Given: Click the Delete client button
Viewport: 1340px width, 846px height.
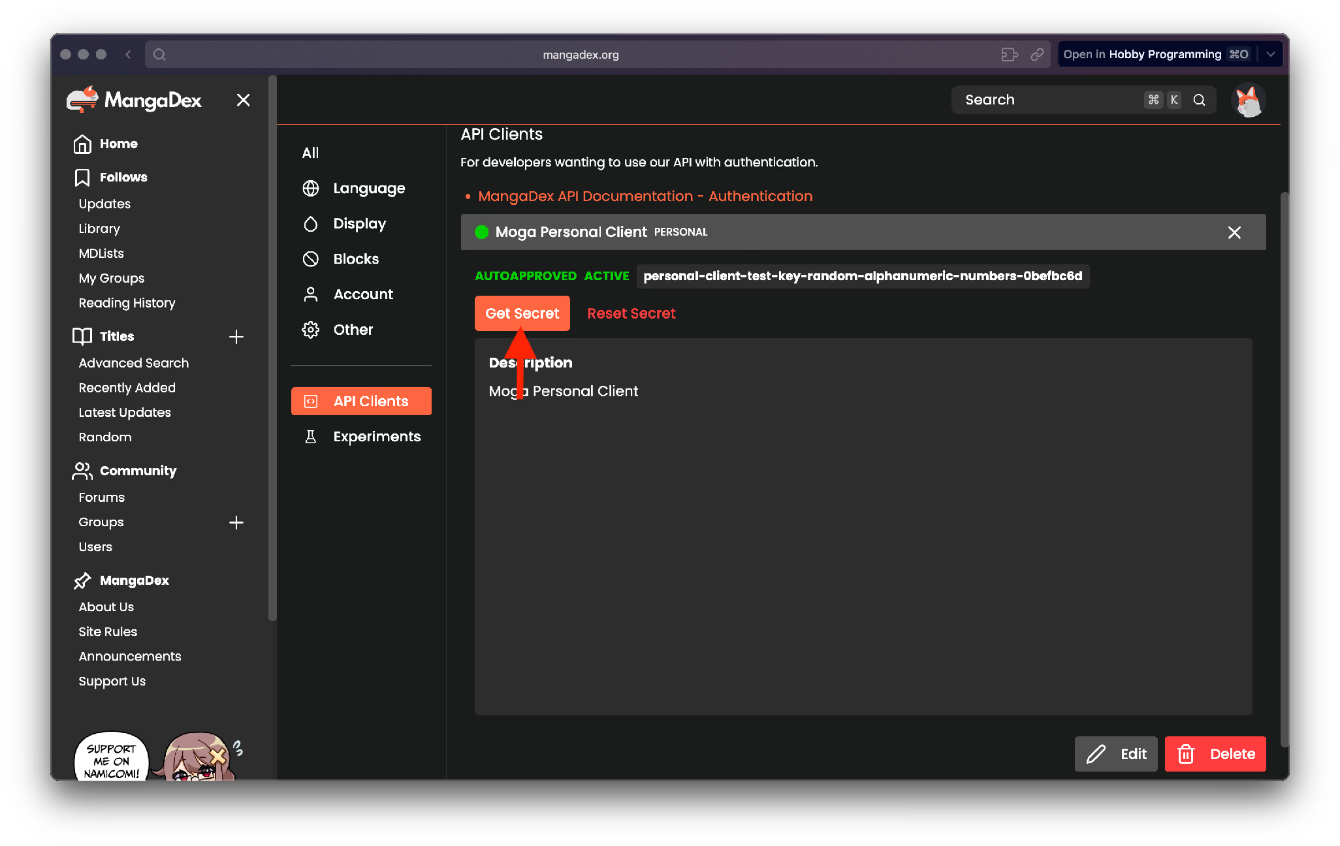Looking at the screenshot, I should pos(1215,754).
